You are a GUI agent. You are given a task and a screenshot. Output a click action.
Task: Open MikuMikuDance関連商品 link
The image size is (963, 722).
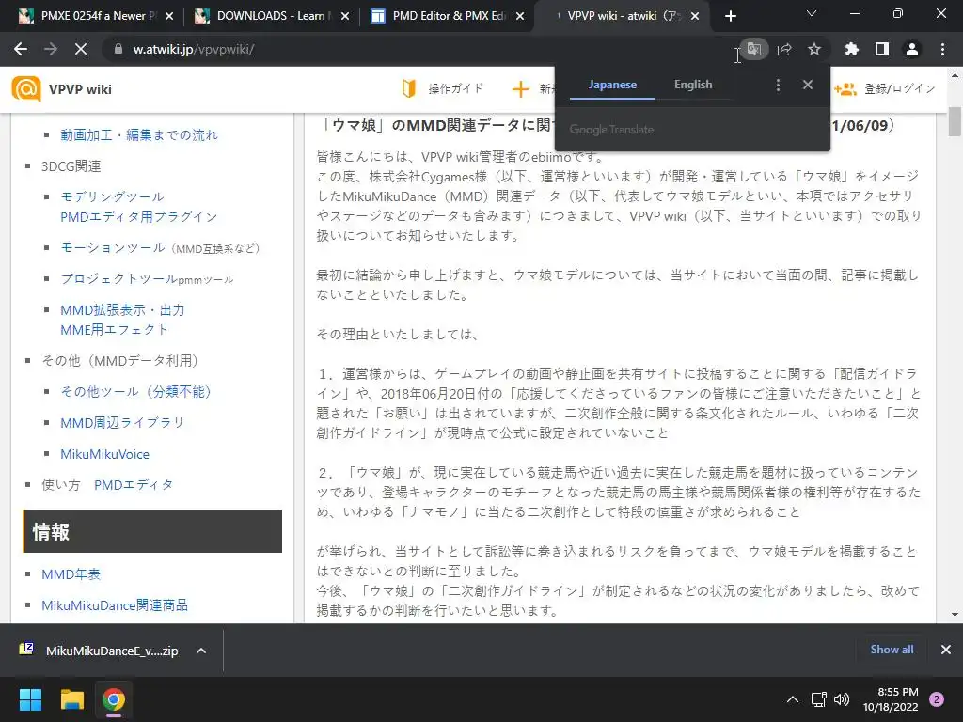coord(114,605)
